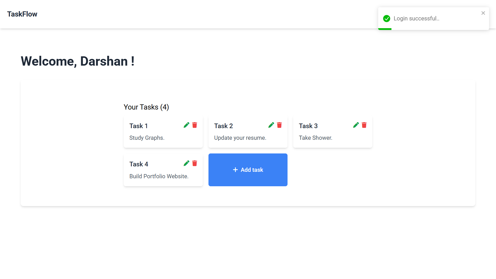This screenshot has height=279, width=496.
Task: Remove Task 2 via trash icon
Action: [x=280, y=125]
